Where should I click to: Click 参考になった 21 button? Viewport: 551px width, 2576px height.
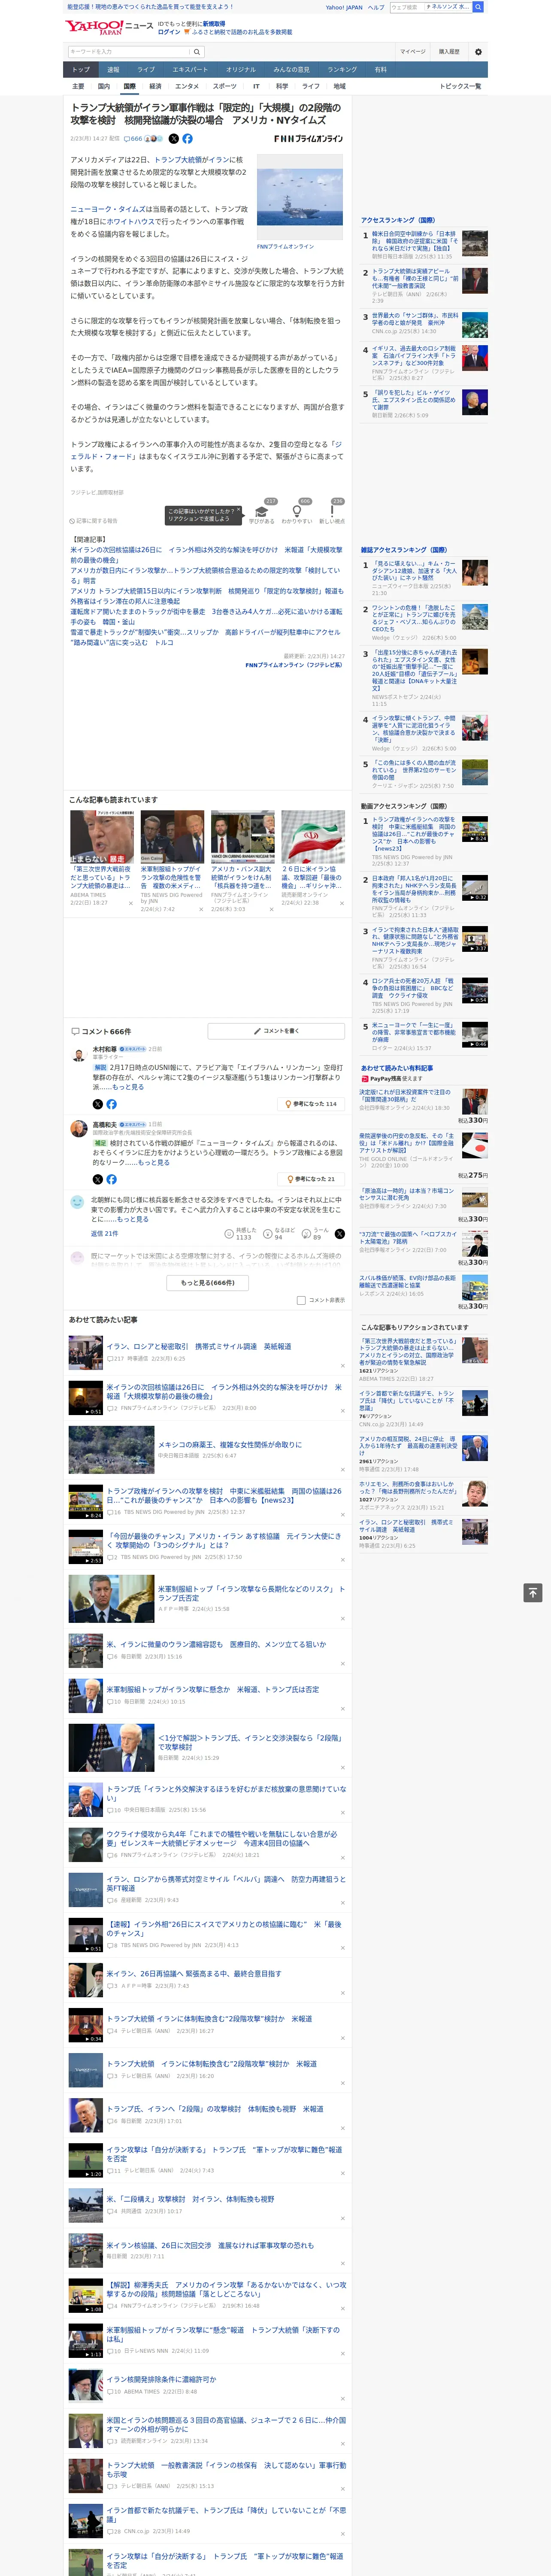click(x=312, y=1179)
